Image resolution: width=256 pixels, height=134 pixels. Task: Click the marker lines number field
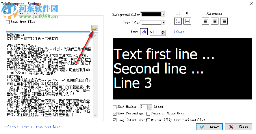pyautogui.click(x=144, y=107)
